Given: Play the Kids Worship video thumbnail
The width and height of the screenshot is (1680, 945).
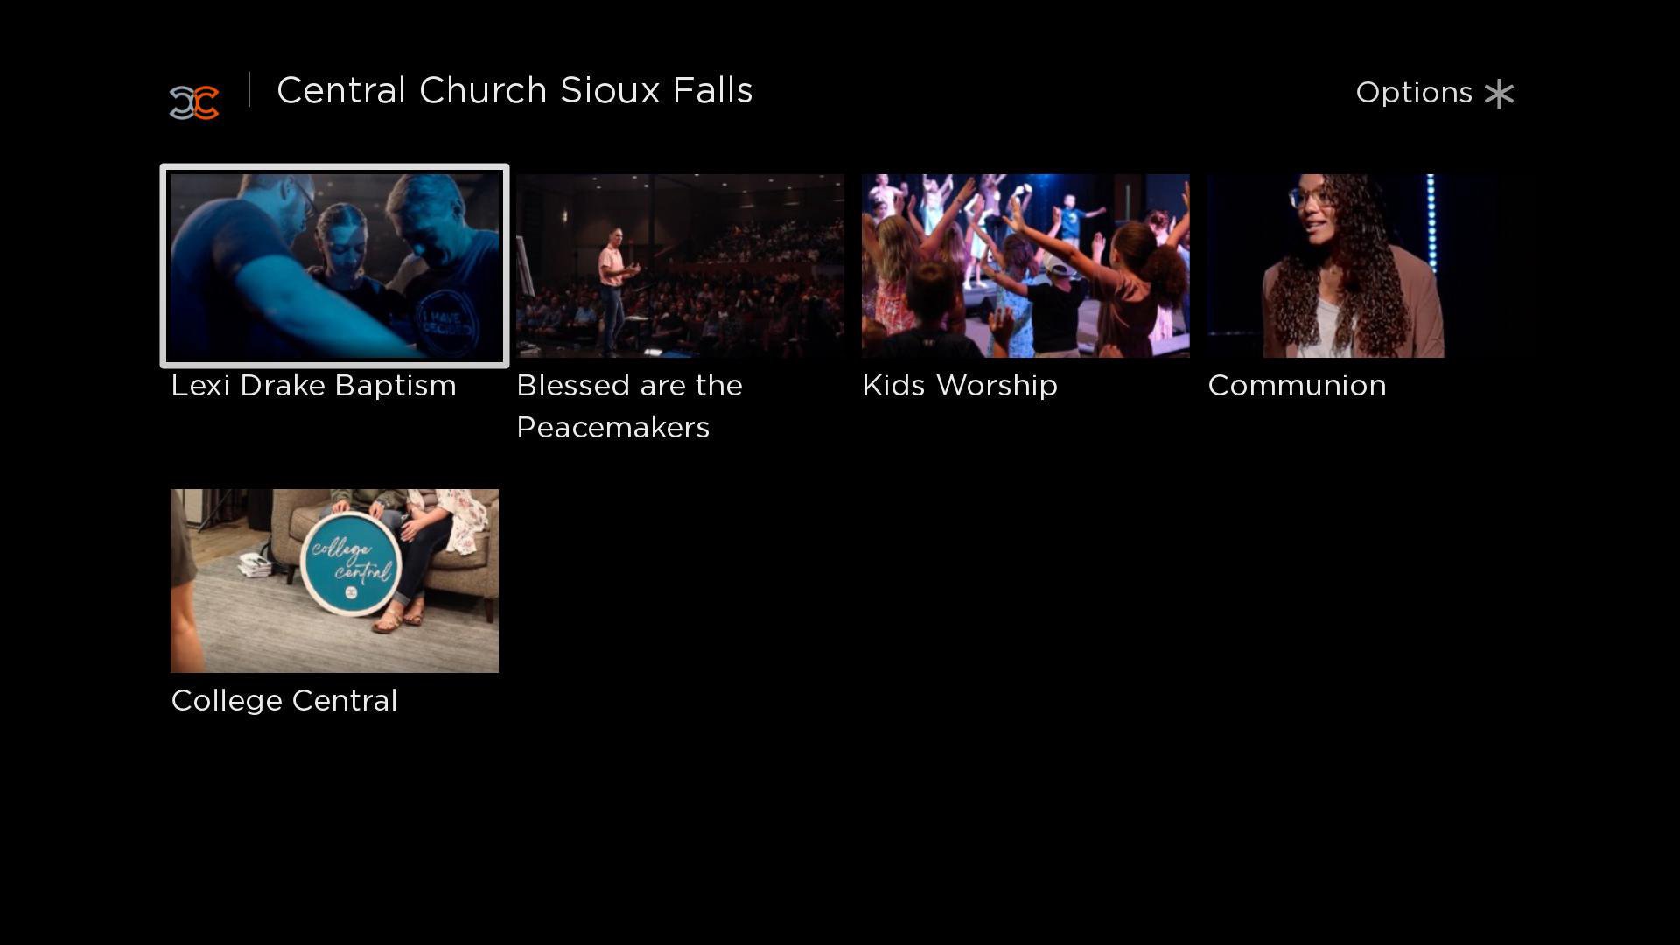Looking at the screenshot, I should (1025, 266).
